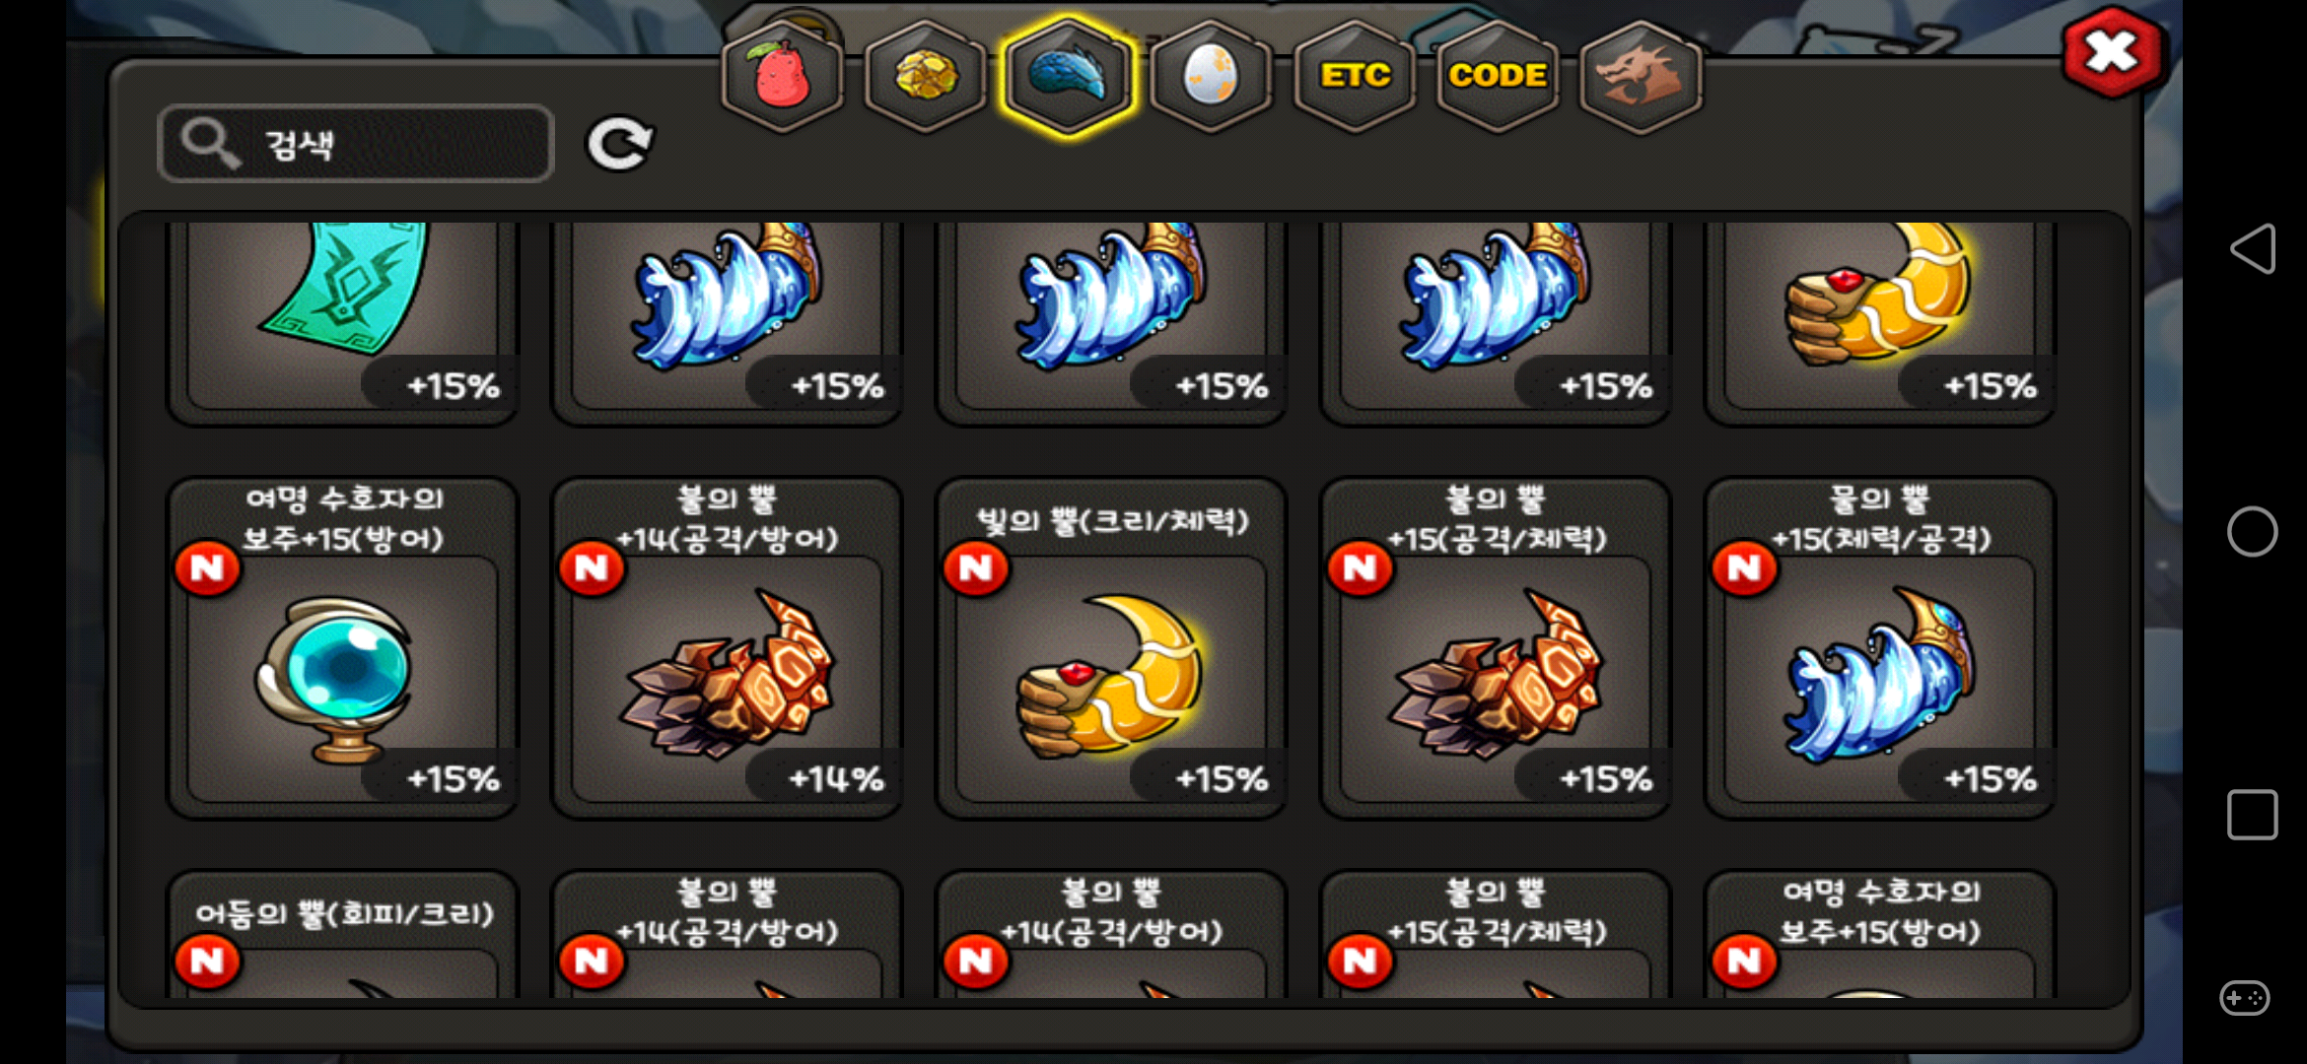Select 물의 뿔 +15(체력/공격) water horn
2307x1064 pixels.
click(1879, 648)
